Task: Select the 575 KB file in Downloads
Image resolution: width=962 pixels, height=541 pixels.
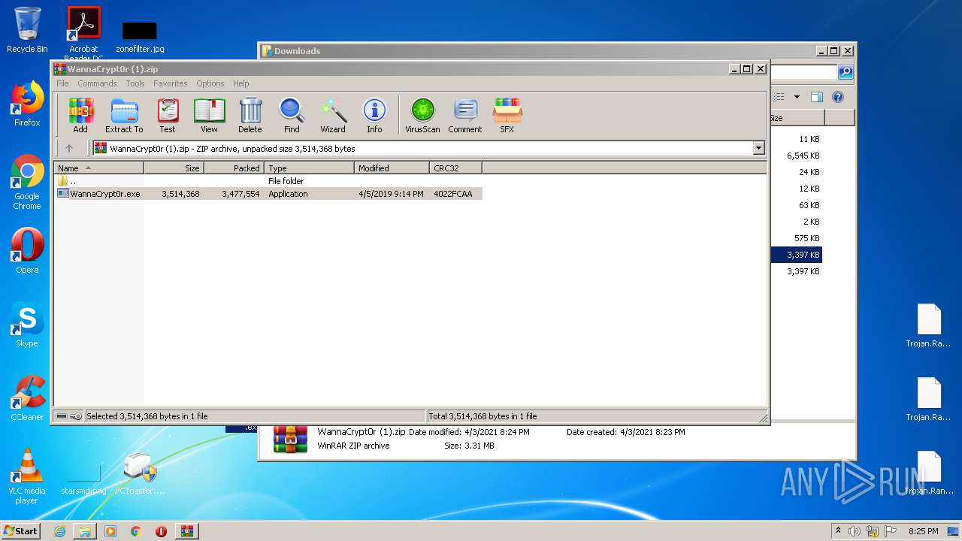Action: pos(806,238)
